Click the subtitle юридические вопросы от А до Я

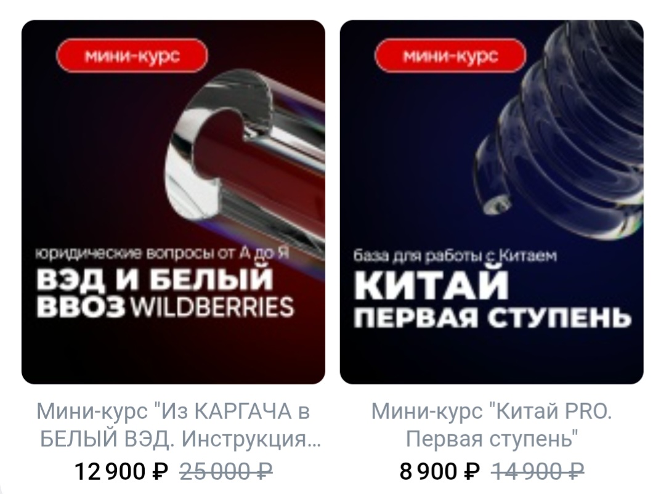pyautogui.click(x=162, y=253)
